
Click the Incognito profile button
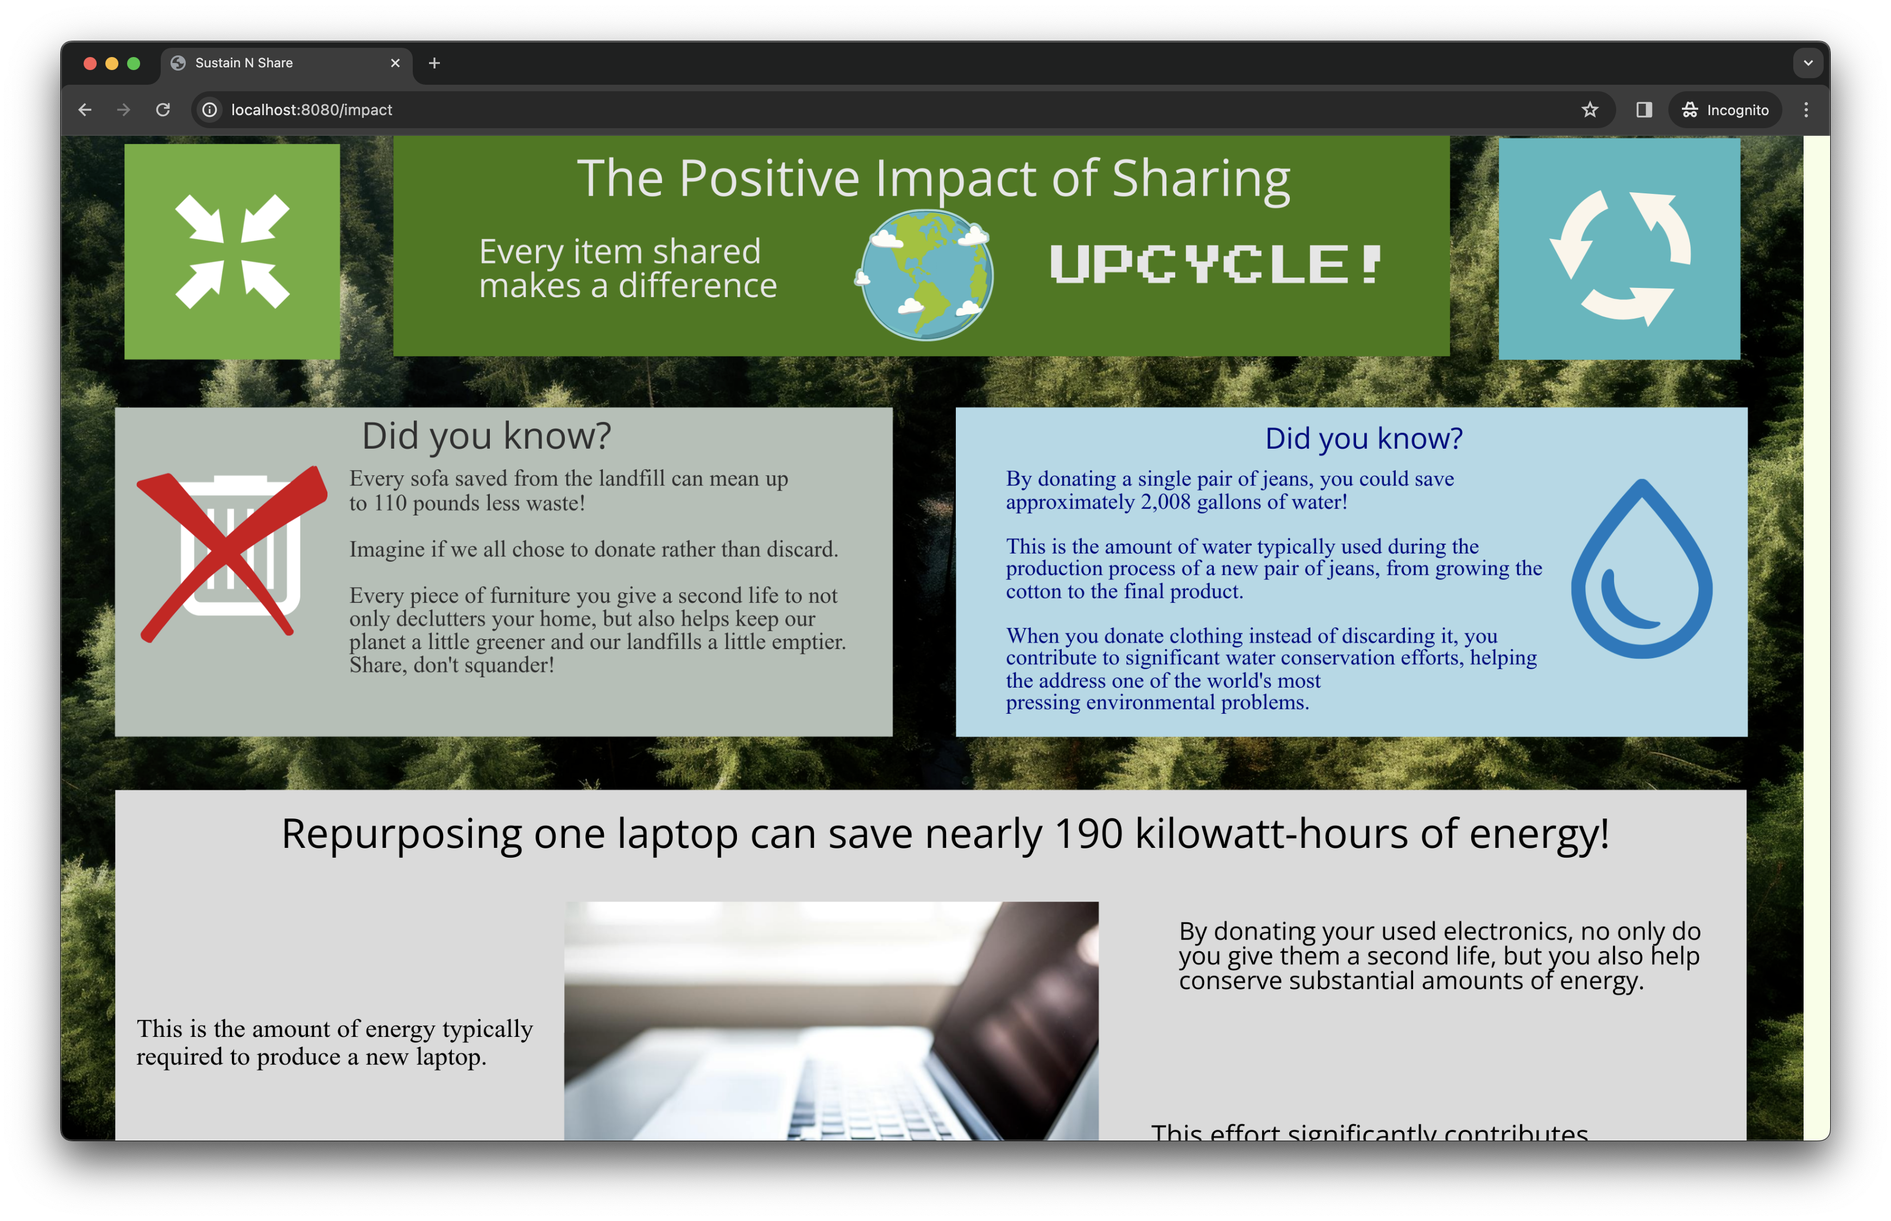1725,110
